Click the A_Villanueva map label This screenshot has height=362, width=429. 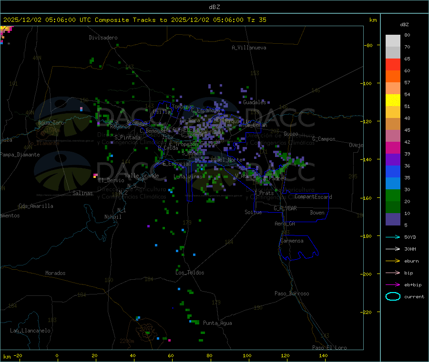(x=249, y=48)
